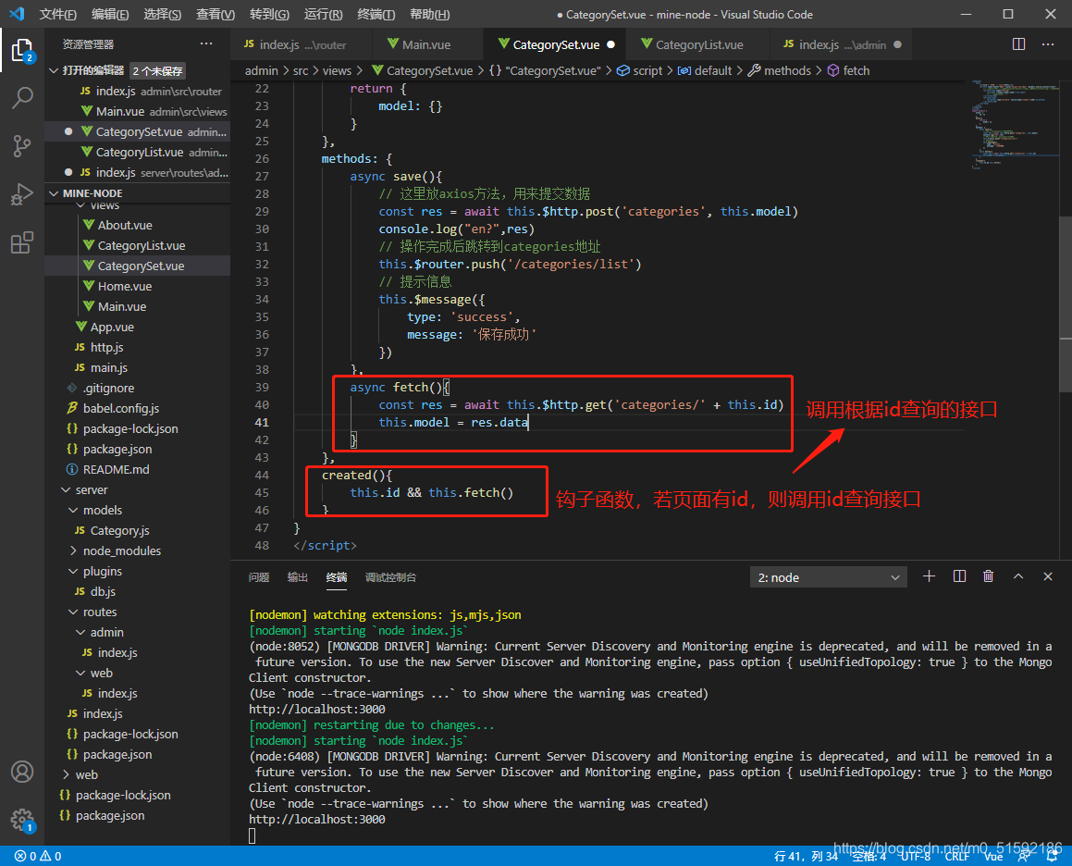Viewport: 1072px width, 866px height.
Task: Collapse the MINE-NODE project section
Action: tap(92, 193)
